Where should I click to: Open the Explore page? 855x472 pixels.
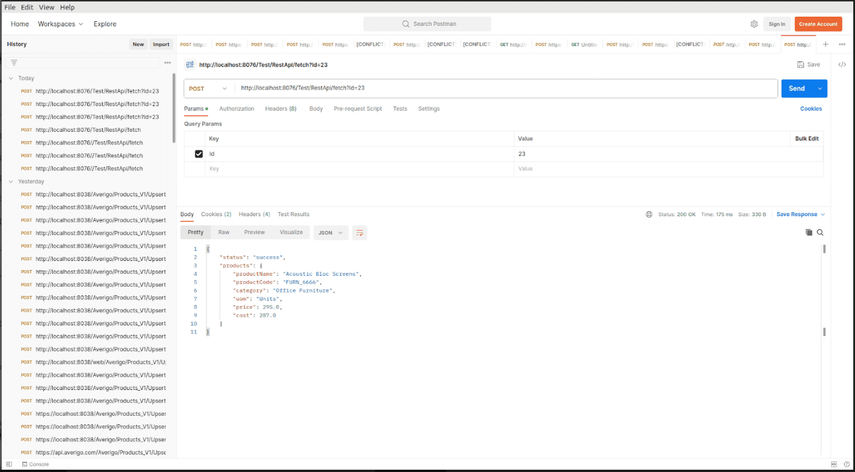click(x=105, y=24)
